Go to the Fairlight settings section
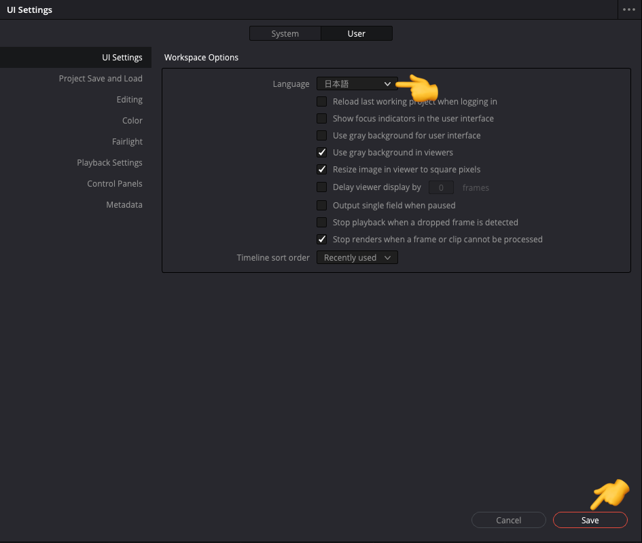The height and width of the screenshot is (543, 642). 127,142
